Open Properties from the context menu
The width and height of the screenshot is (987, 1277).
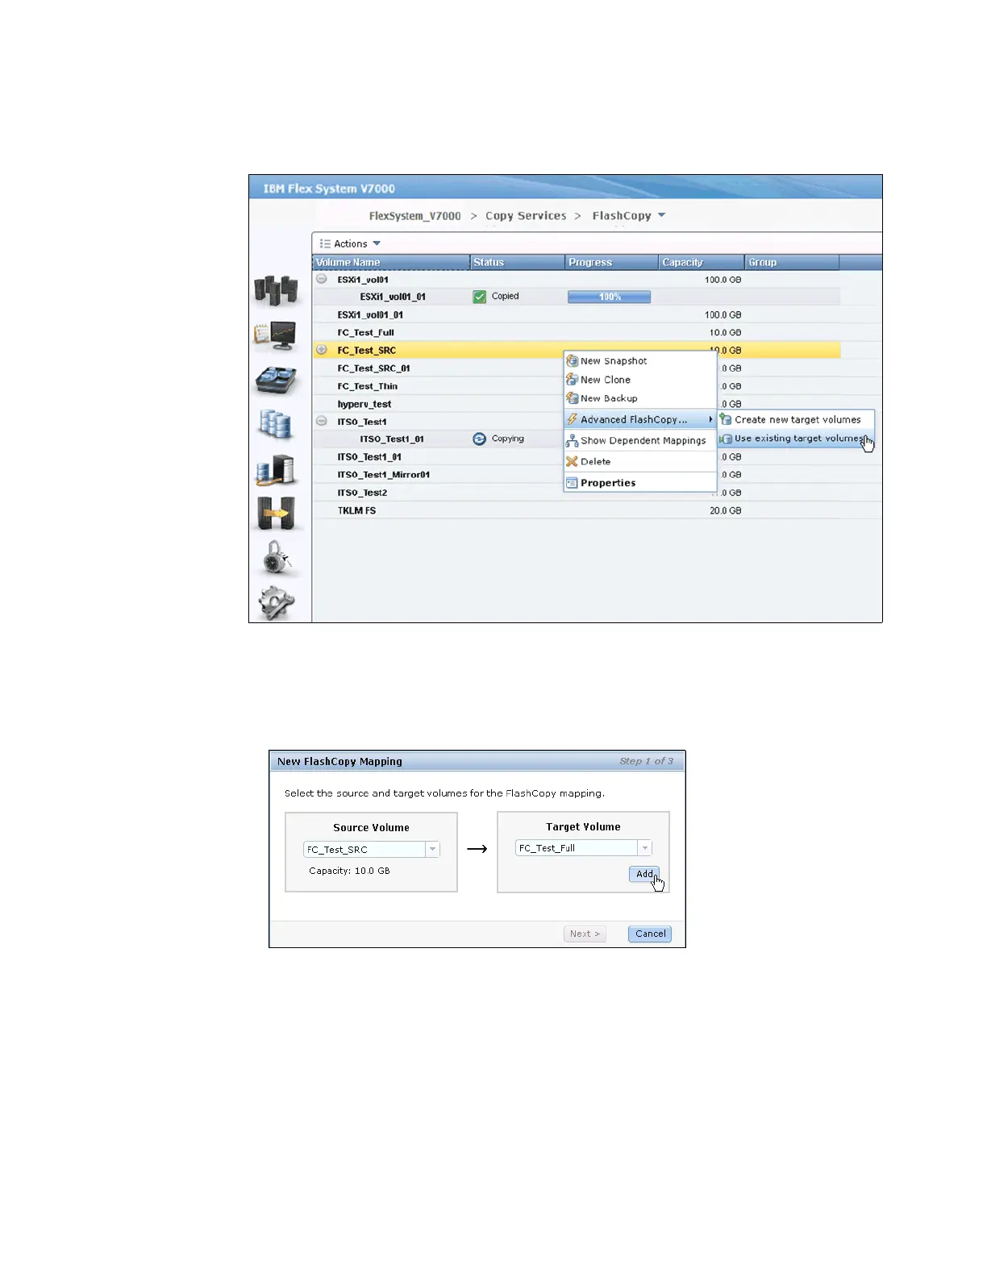[640, 483]
